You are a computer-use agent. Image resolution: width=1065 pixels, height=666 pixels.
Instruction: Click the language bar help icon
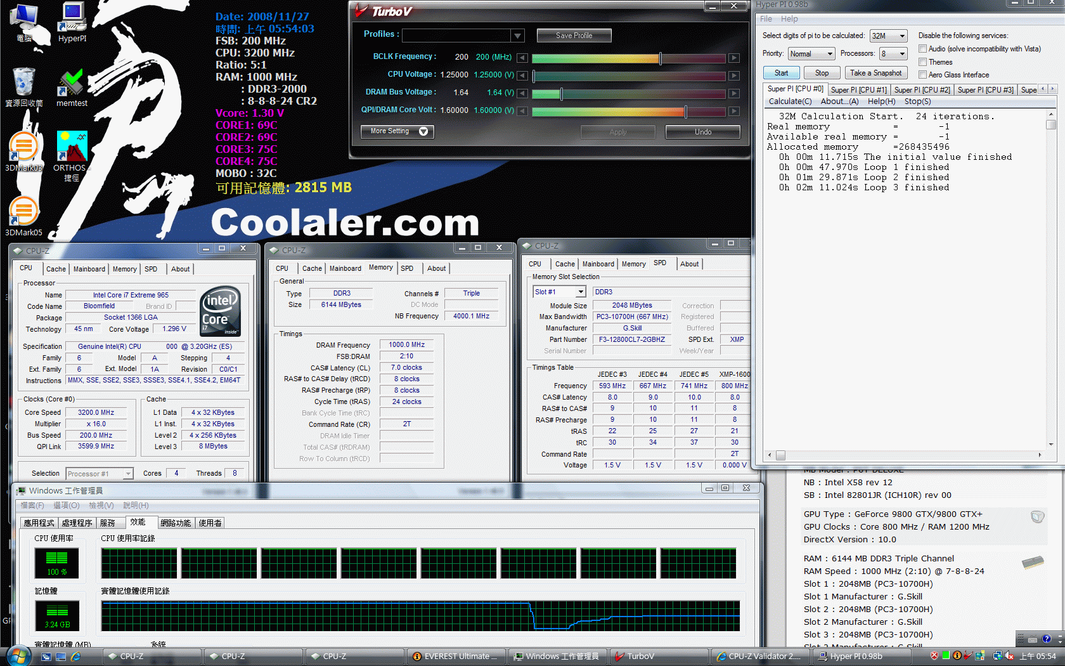(1046, 639)
